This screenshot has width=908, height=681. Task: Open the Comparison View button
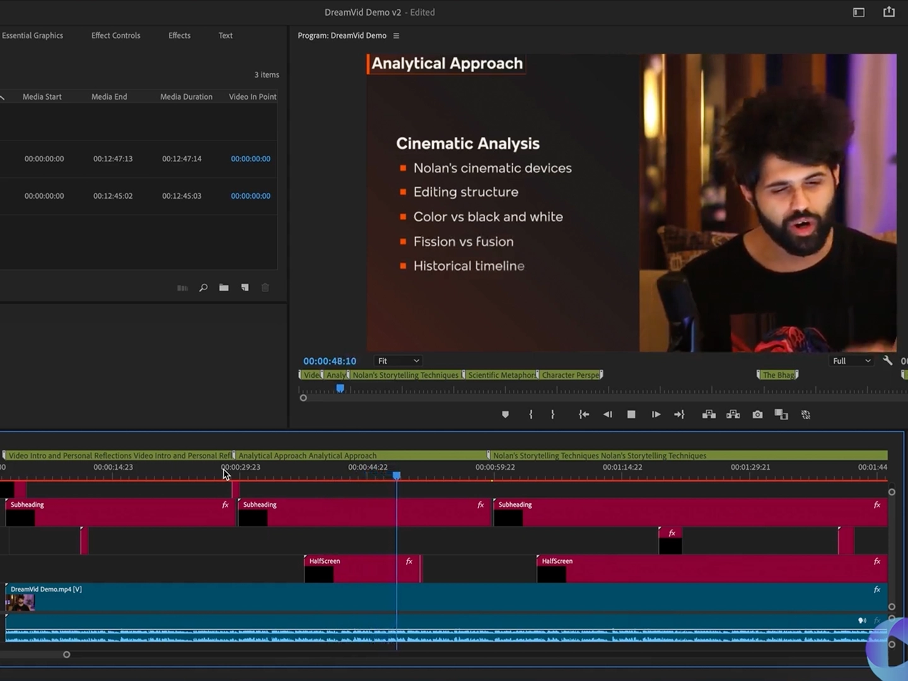pyautogui.click(x=781, y=414)
